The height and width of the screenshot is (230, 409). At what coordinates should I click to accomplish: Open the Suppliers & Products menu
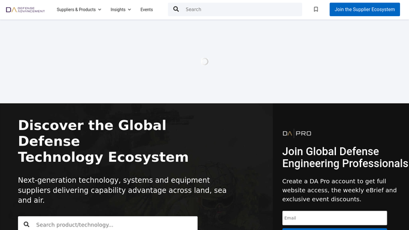pyautogui.click(x=79, y=10)
